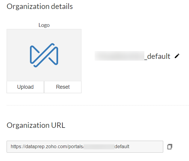189x161 pixels.
Task: Select the Organization URL text field
Action: point(85,147)
